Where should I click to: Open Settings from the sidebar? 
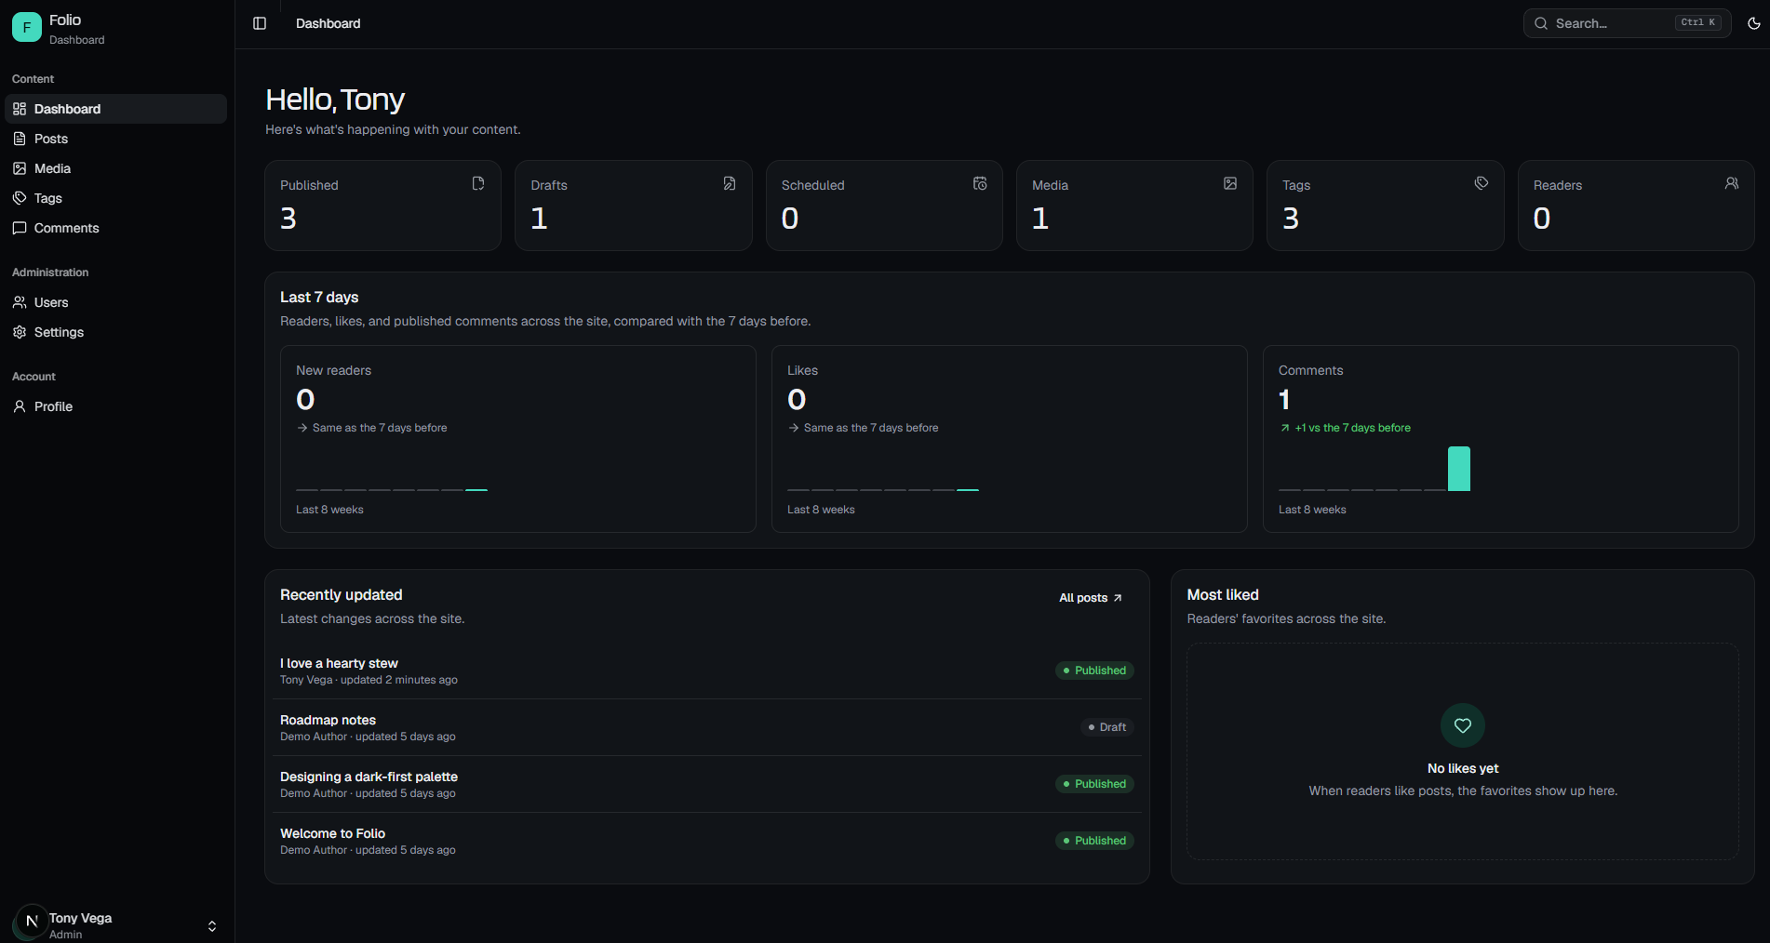pos(115,332)
